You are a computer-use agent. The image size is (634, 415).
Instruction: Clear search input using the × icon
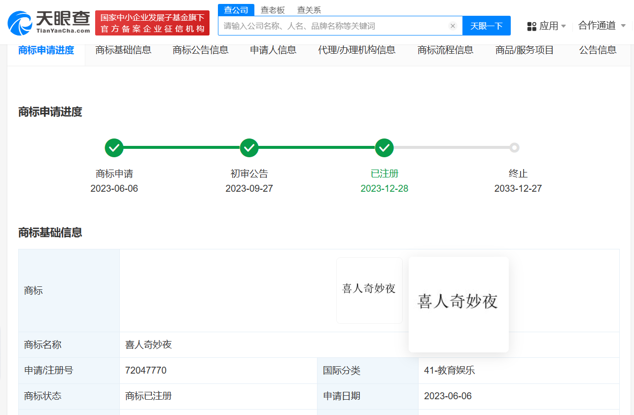coord(453,26)
